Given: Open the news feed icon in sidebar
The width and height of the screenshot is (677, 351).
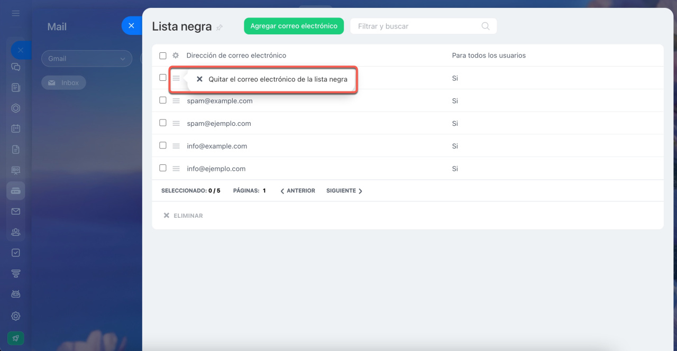Looking at the screenshot, I should [16, 88].
